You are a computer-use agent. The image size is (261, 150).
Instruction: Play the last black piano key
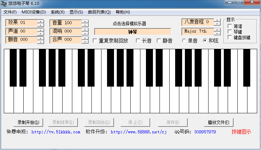[x=247, y=68]
